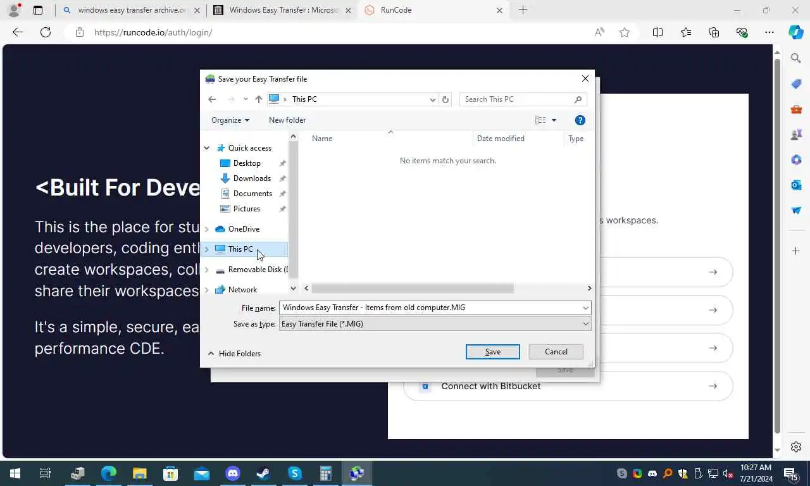The width and height of the screenshot is (810, 486).
Task: Expand the This PC tree node
Action: click(207, 249)
